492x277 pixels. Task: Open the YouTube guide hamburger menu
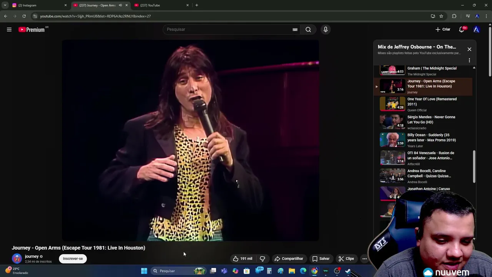click(x=9, y=30)
